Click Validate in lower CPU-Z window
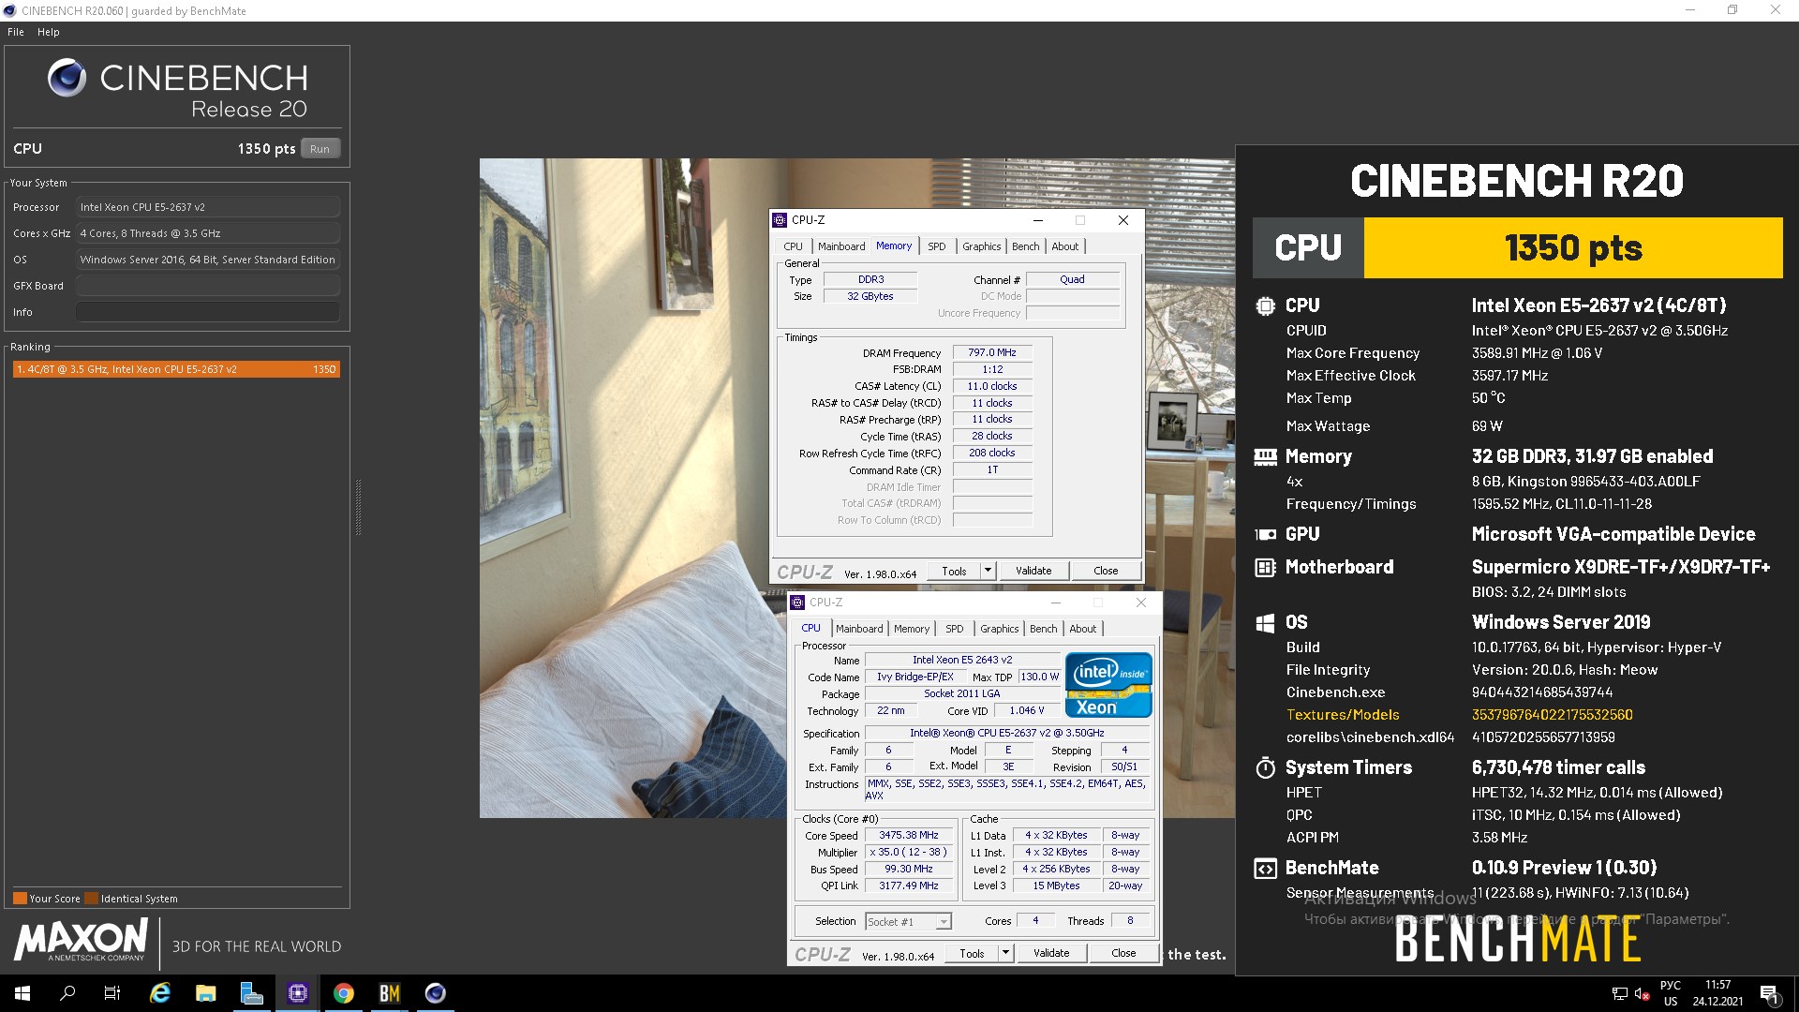The image size is (1799, 1012). point(1051,953)
